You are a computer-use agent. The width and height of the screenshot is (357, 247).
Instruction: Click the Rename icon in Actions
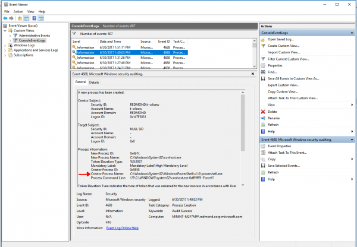(x=263, y=118)
